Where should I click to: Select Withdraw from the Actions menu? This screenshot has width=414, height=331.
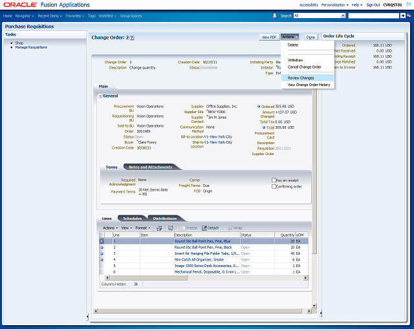(x=295, y=60)
